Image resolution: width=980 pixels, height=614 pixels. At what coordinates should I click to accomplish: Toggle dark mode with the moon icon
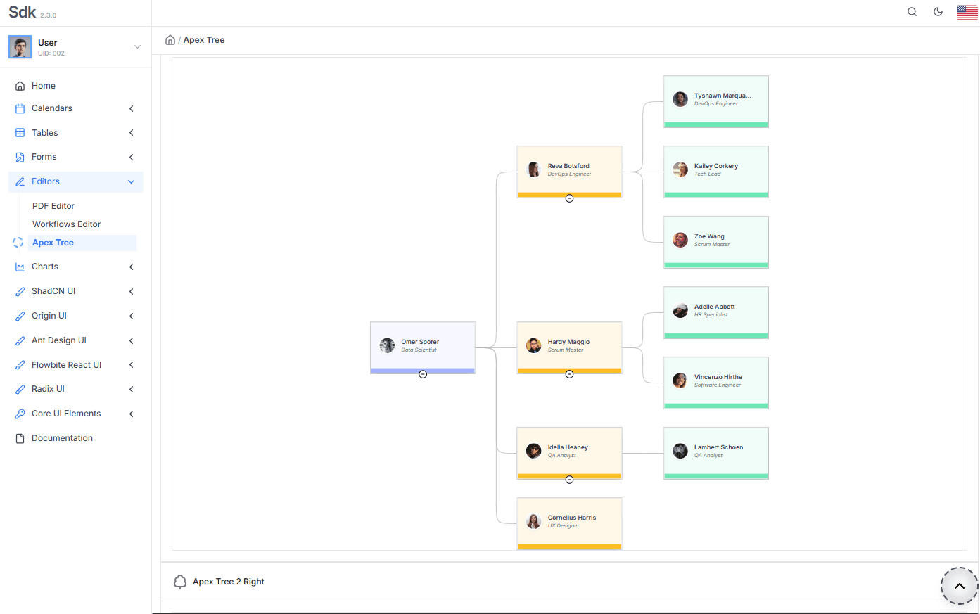click(x=938, y=12)
